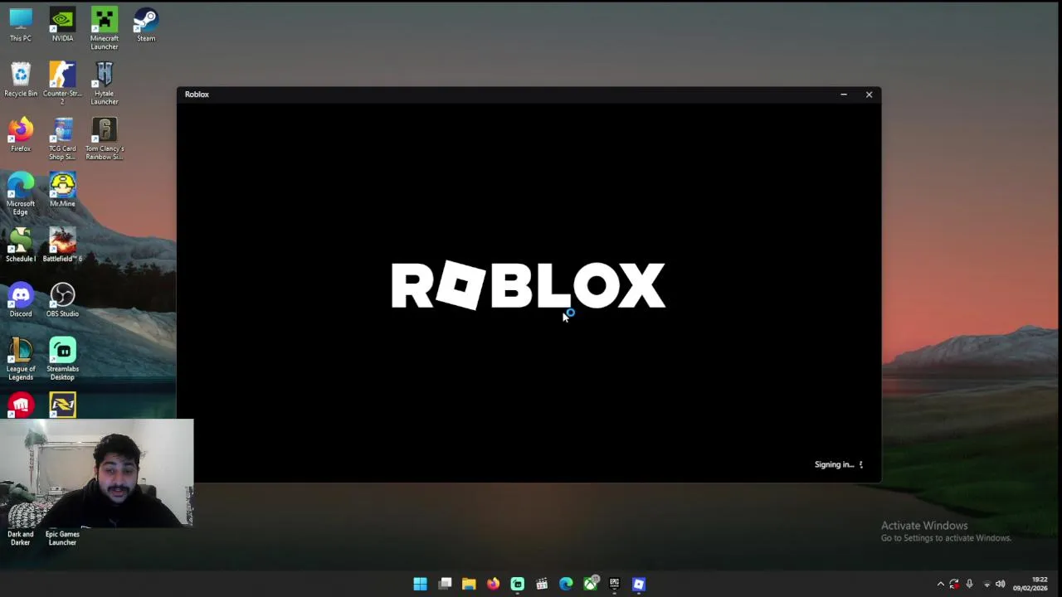Screen dimensions: 1062x597
Task: Select the Hytale Launcher desktop icon
Action: (x=104, y=83)
